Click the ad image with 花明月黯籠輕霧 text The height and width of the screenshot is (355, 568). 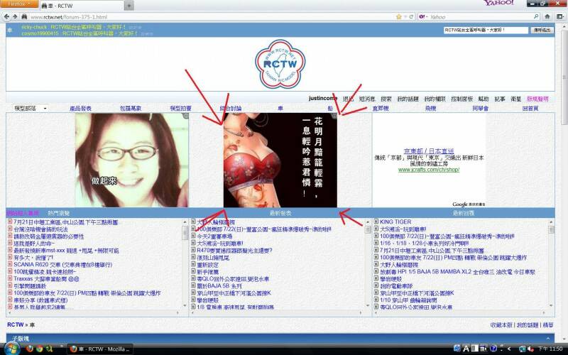(x=280, y=160)
